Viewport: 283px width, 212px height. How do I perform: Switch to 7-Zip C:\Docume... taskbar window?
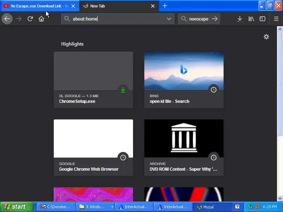[x=56, y=207]
